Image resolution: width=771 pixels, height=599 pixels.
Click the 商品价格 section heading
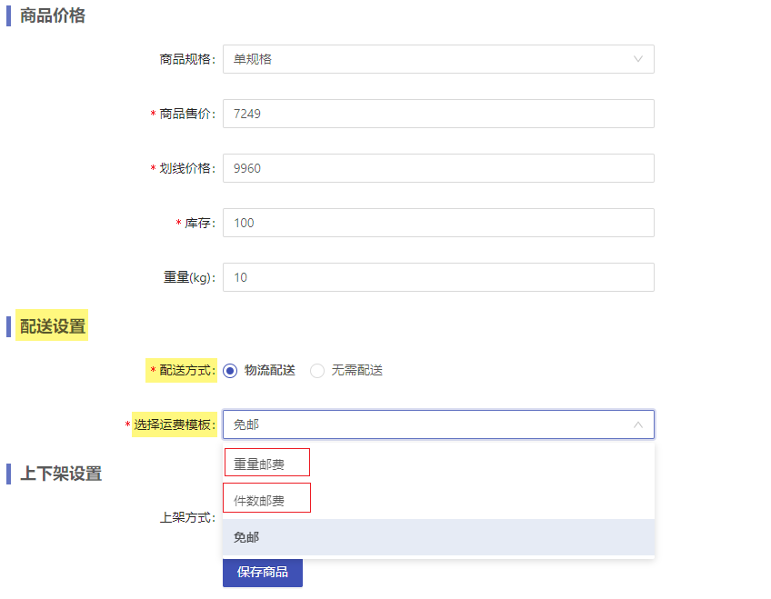coord(53,15)
